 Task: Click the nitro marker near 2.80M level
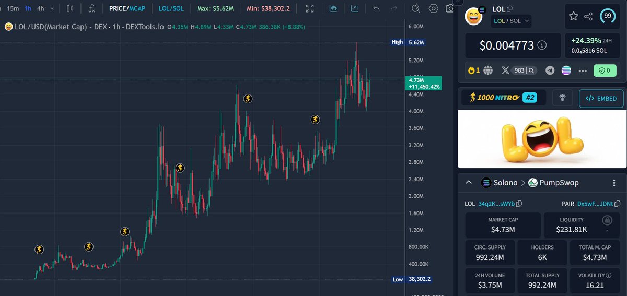pyautogui.click(x=180, y=168)
